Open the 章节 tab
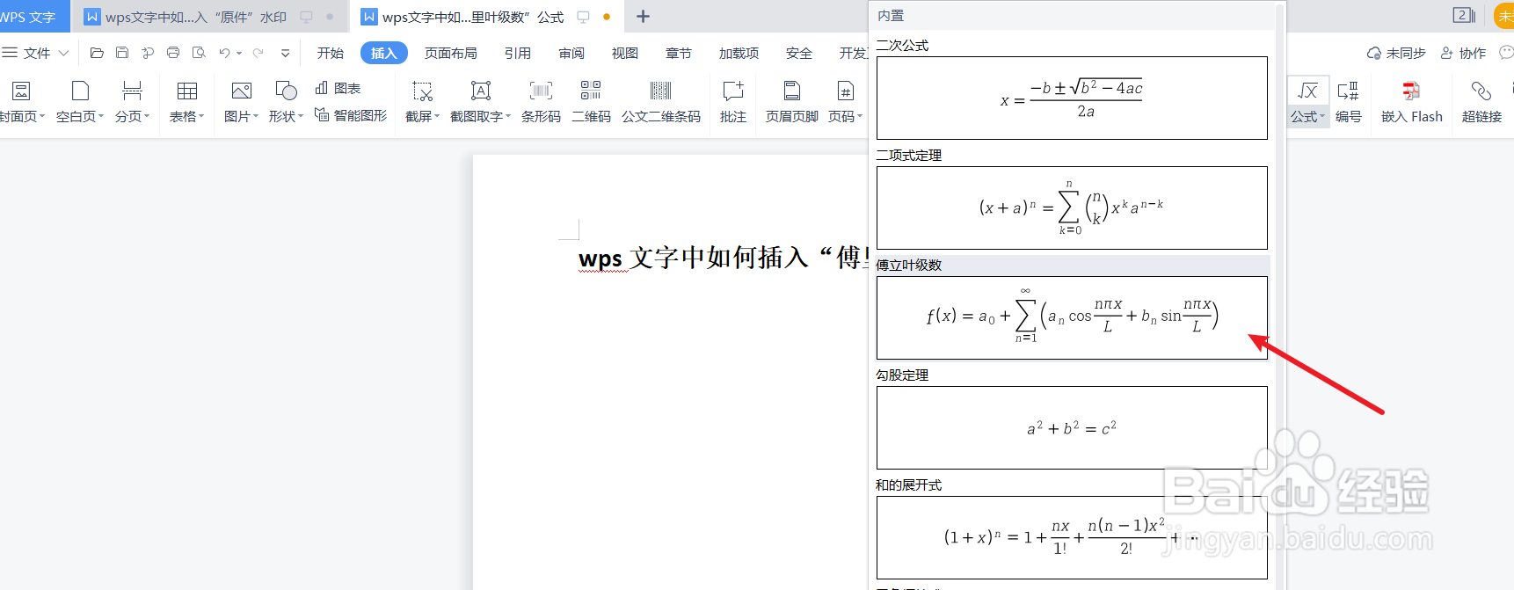The height and width of the screenshot is (590, 1514). click(679, 53)
